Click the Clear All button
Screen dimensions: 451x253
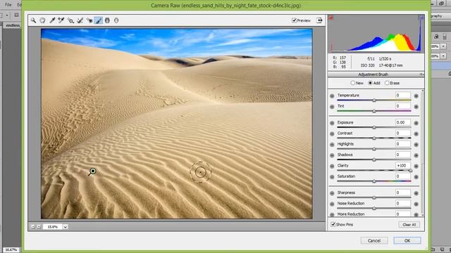click(409, 225)
